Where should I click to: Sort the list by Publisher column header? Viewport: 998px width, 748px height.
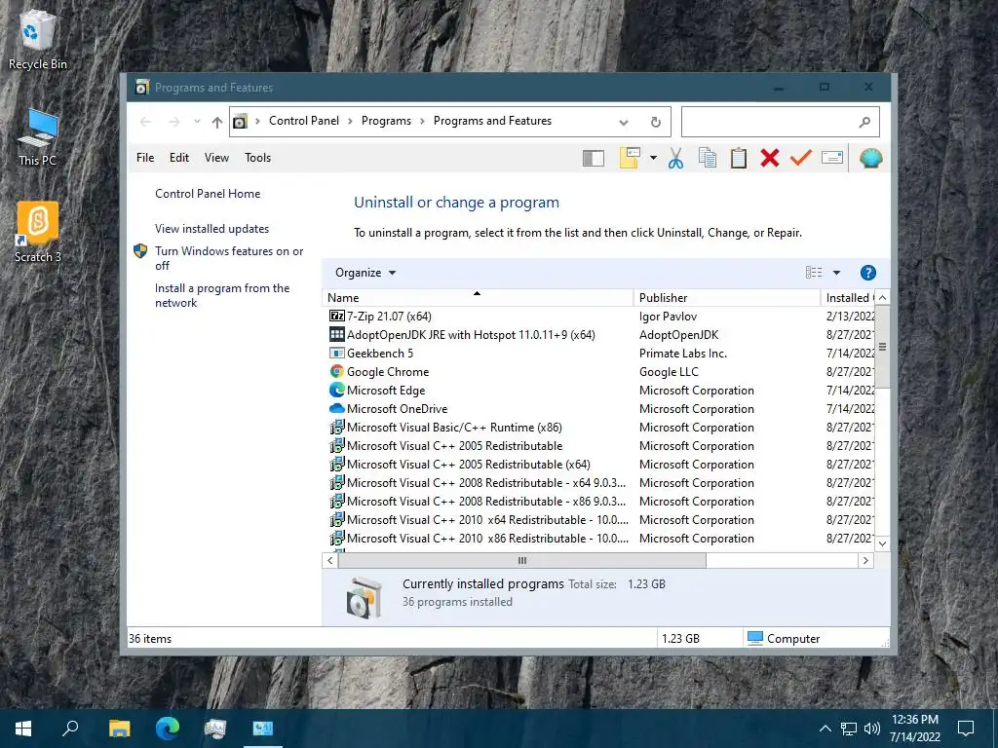pyautogui.click(x=727, y=298)
